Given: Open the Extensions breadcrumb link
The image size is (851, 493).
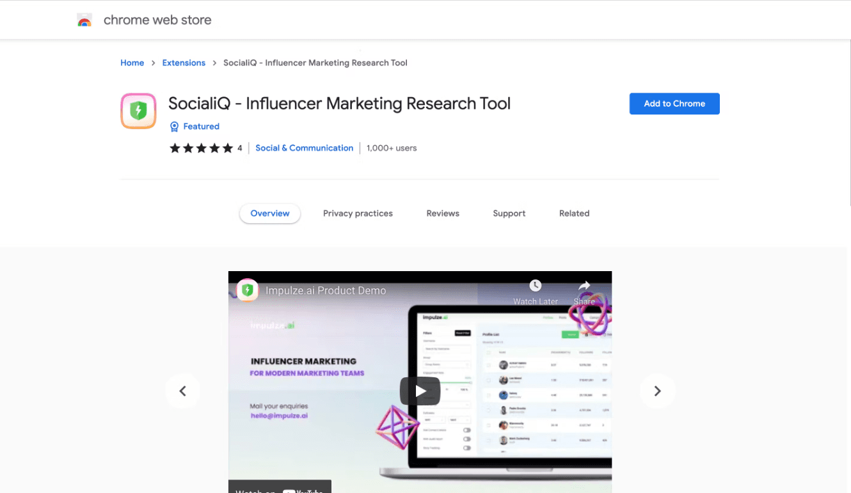Looking at the screenshot, I should 184,63.
